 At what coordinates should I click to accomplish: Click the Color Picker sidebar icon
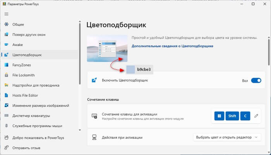pyautogui.click(x=7, y=55)
